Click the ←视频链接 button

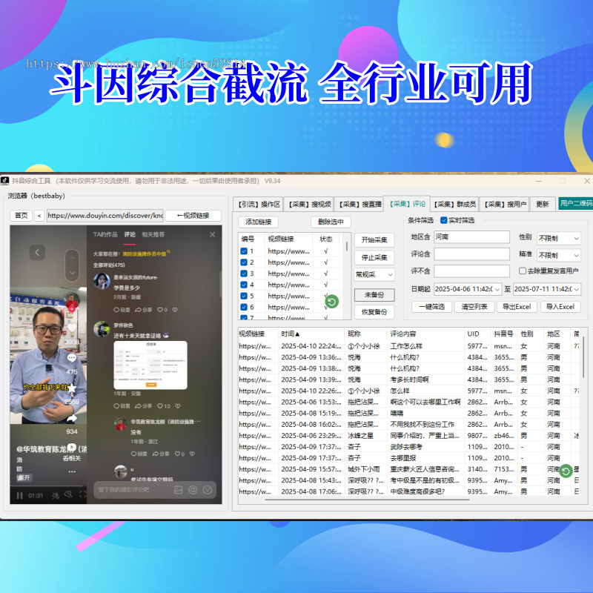coord(193,216)
